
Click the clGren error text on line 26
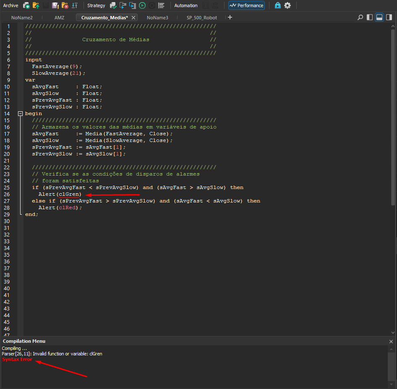click(x=69, y=194)
